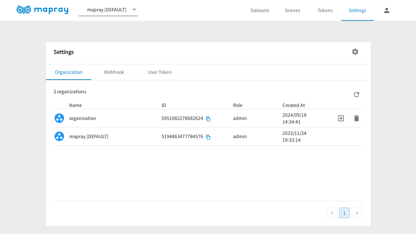Select page 1 in the pagination
This screenshot has width=416, height=234.
click(344, 213)
